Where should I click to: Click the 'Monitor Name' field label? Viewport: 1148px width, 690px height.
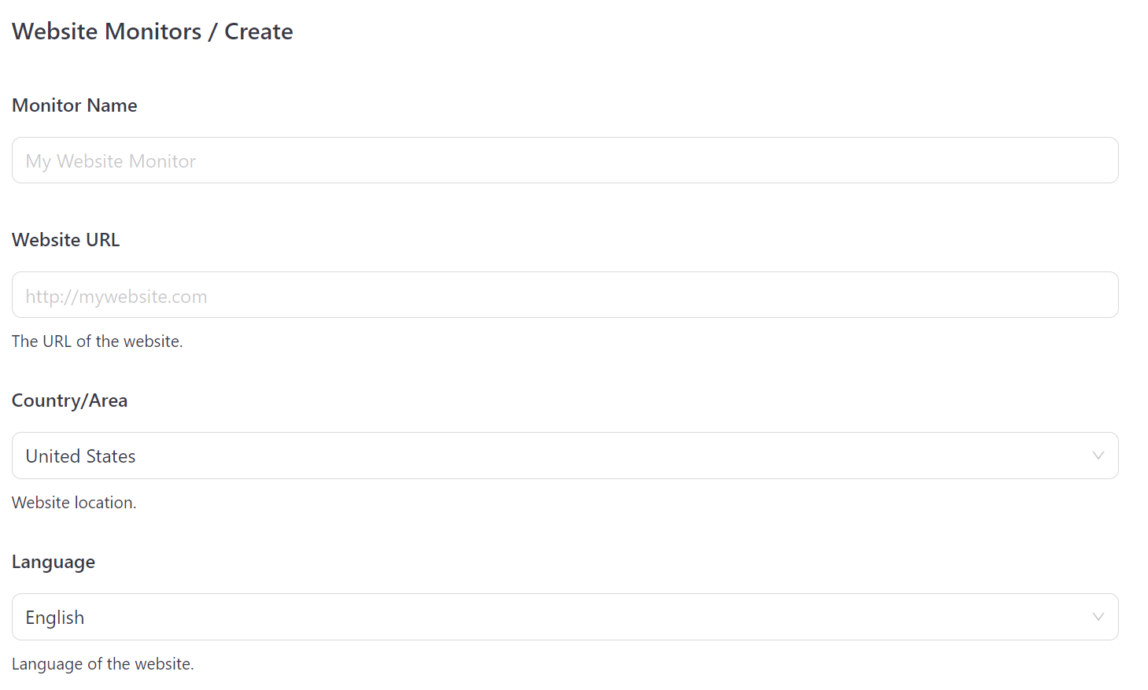[x=75, y=105]
